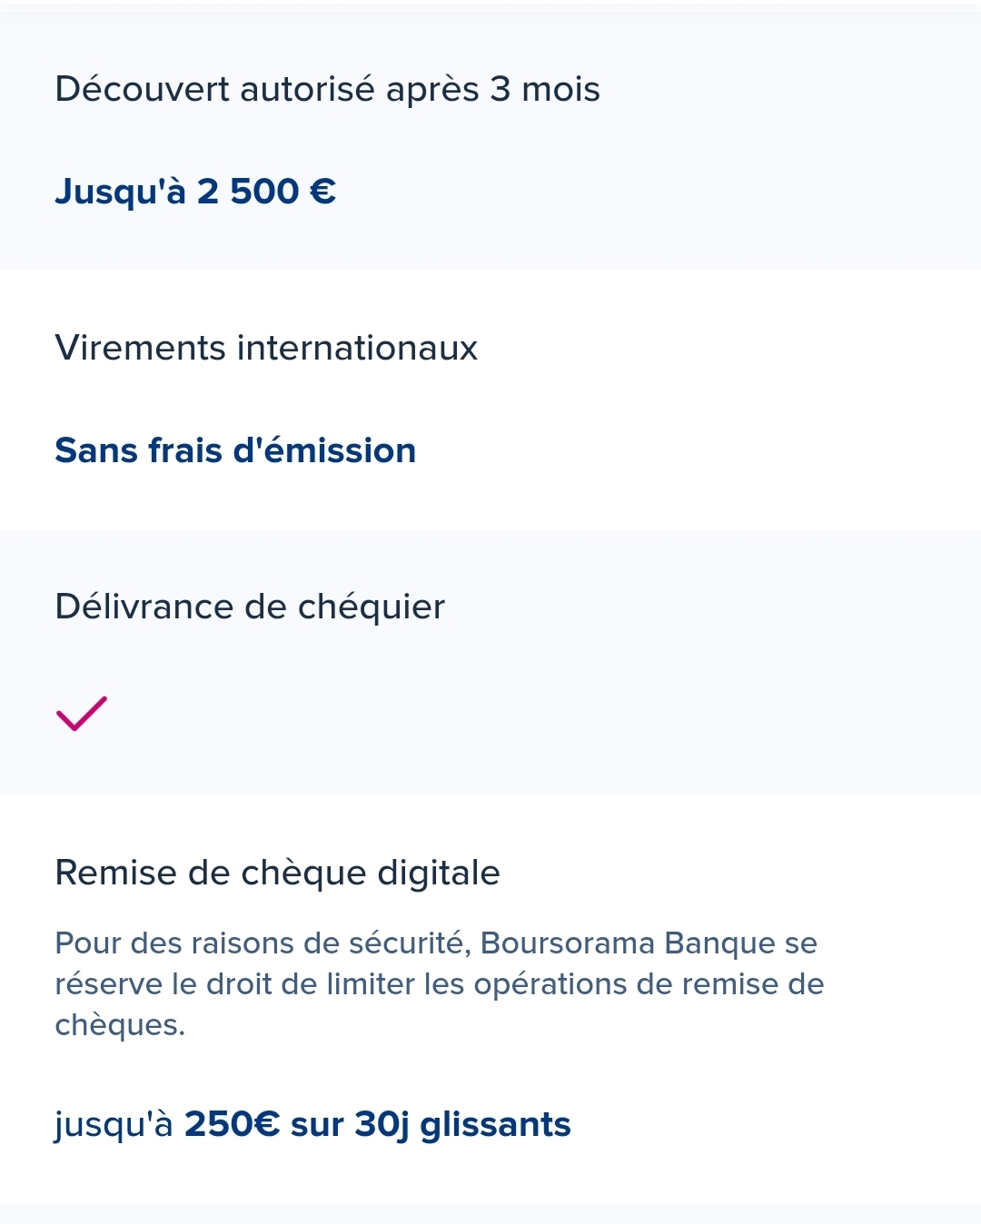Open the 'Virements internationaux' row title

(x=266, y=348)
